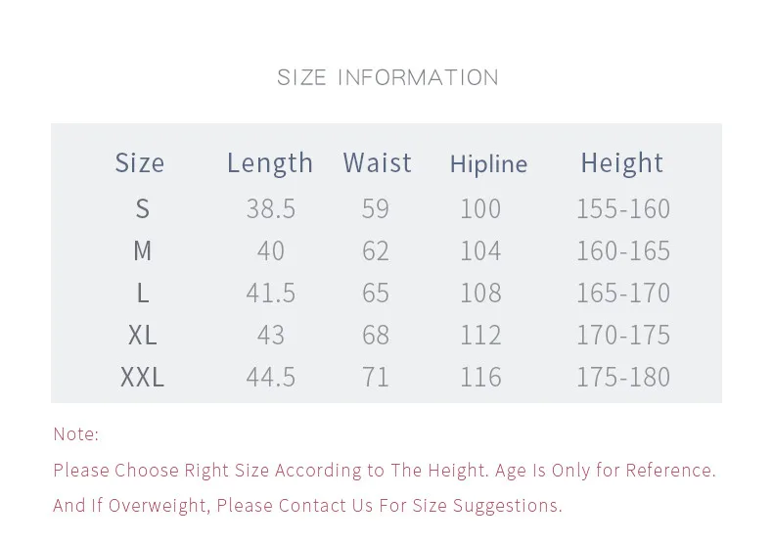773x543 pixels.
Task: Select the hipline value 108
Action: (480, 294)
